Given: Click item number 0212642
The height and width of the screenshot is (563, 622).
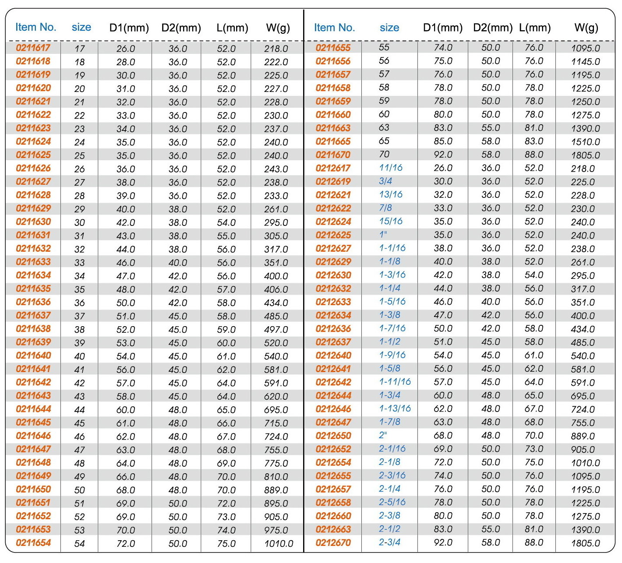Looking at the screenshot, I should (x=333, y=382).
